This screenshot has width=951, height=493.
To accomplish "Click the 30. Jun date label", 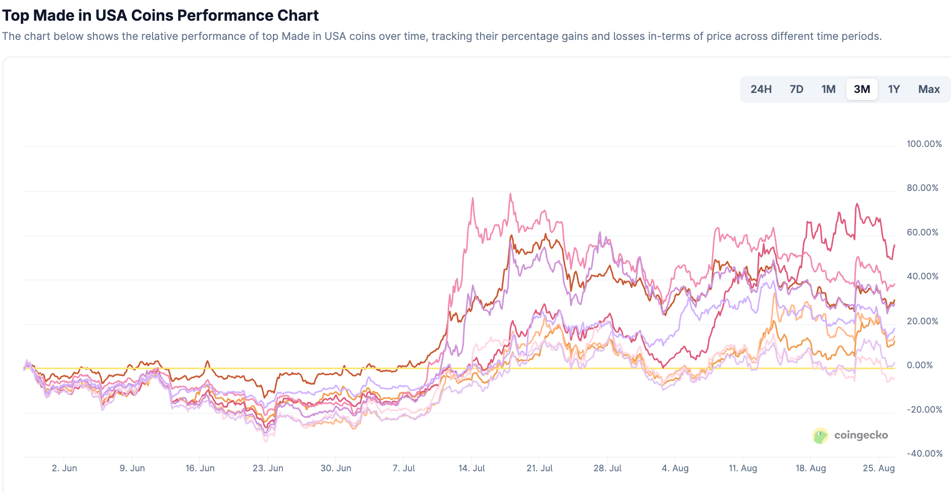I will (x=336, y=468).
